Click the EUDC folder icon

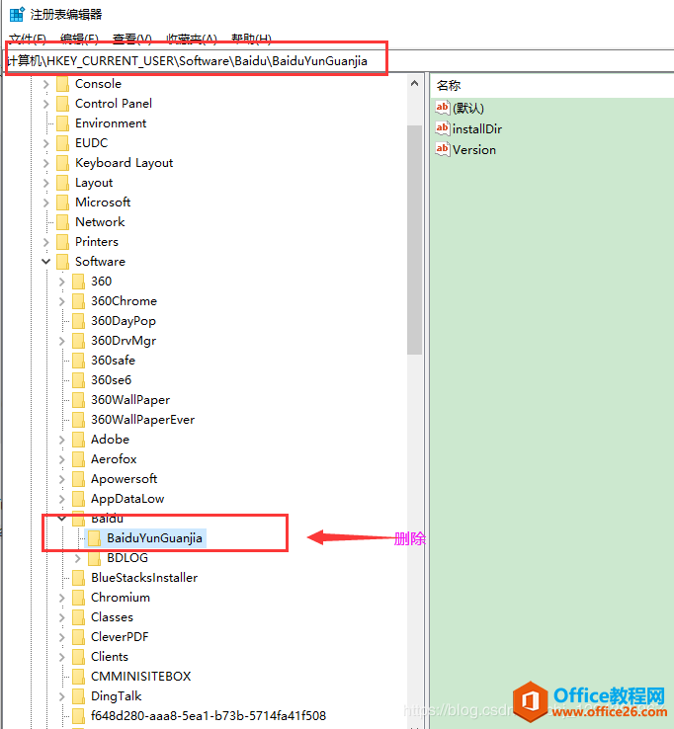click(x=63, y=143)
